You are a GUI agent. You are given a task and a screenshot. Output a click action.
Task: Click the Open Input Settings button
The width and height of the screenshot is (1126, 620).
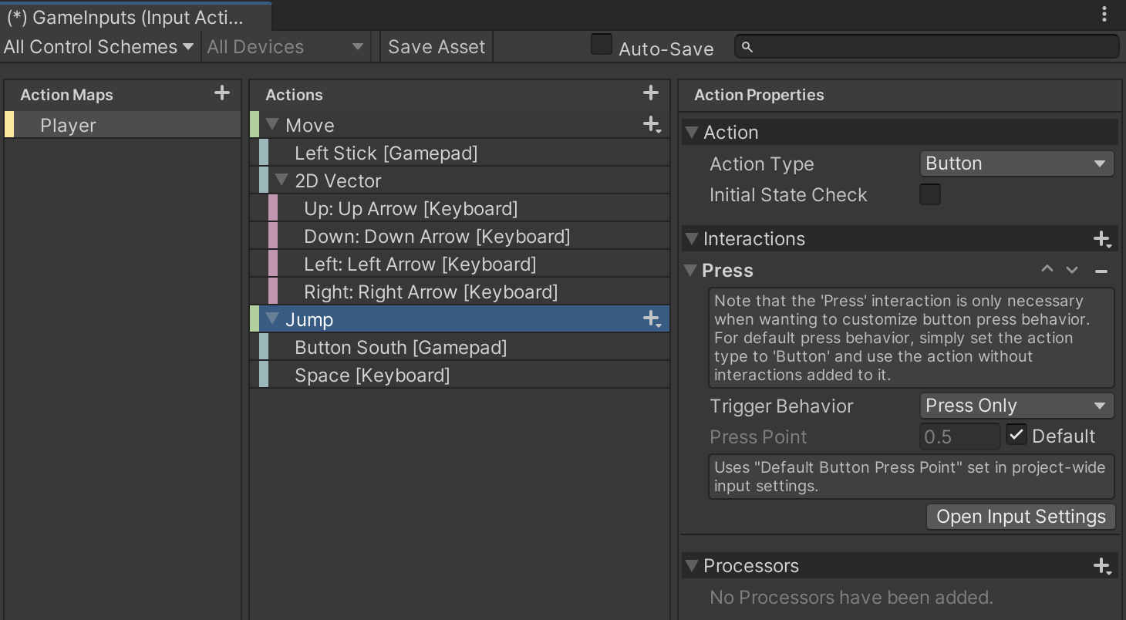pos(1020,517)
